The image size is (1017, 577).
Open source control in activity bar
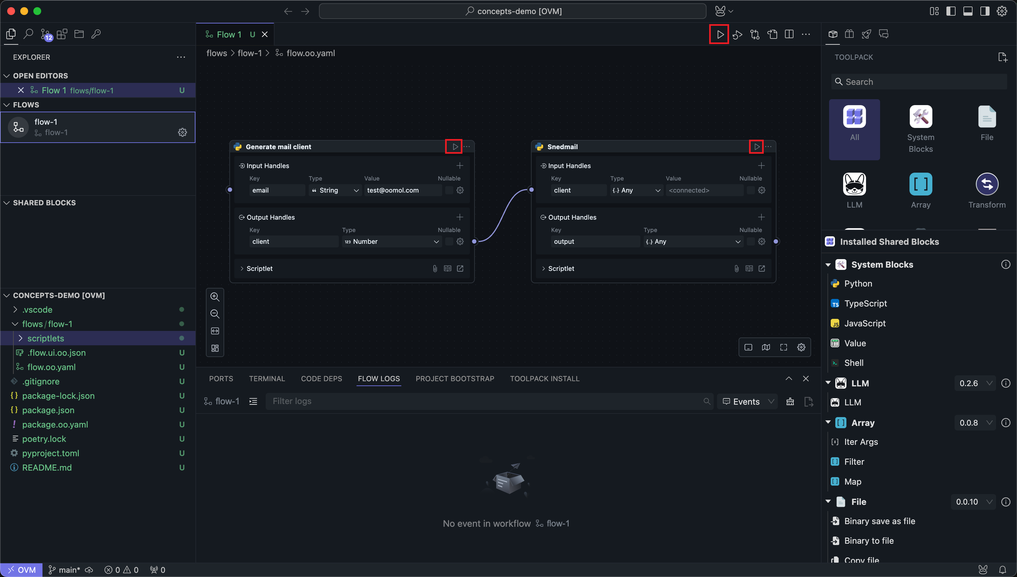(46, 35)
